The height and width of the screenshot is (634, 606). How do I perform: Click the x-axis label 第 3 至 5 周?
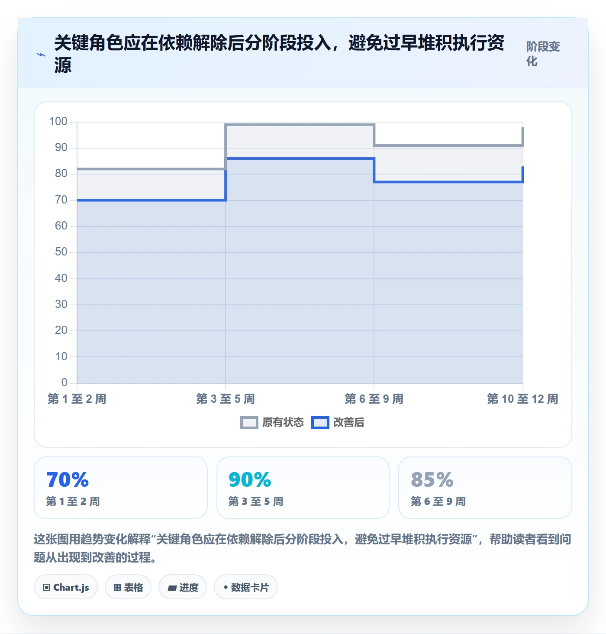(226, 399)
